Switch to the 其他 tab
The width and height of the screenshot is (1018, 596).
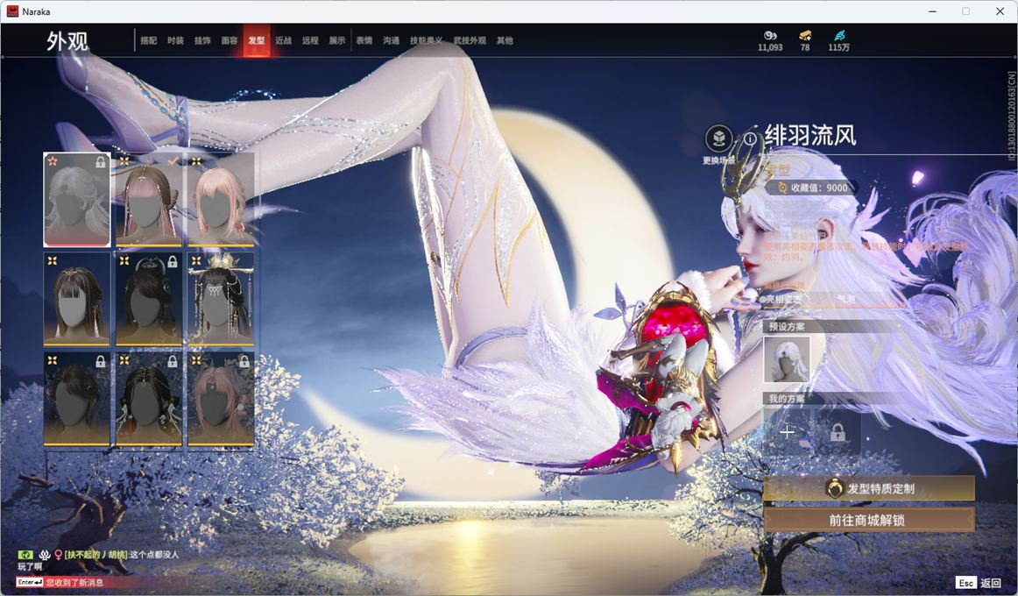[505, 40]
